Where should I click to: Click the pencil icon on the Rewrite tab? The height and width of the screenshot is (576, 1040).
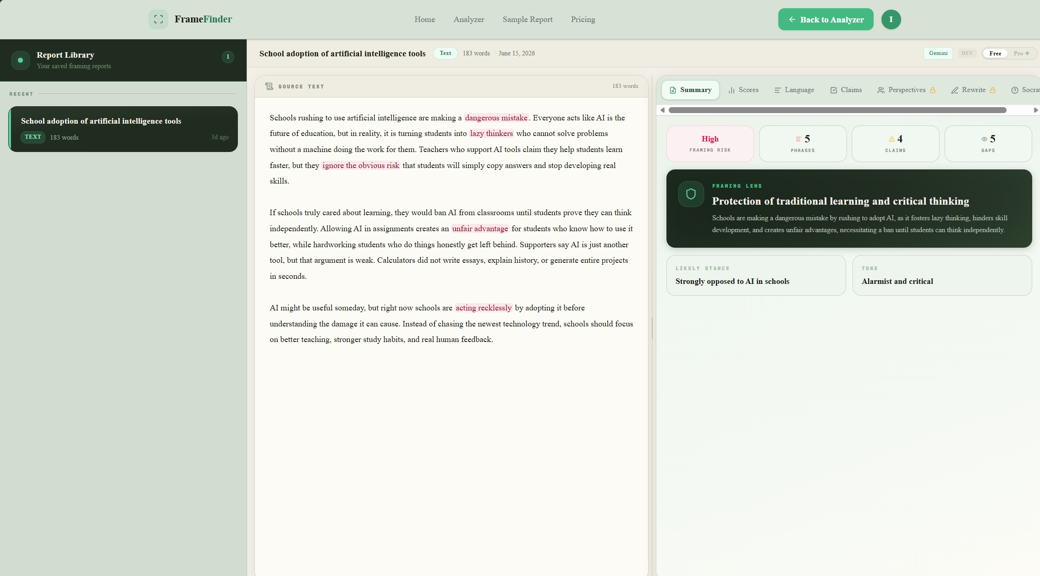coord(954,90)
